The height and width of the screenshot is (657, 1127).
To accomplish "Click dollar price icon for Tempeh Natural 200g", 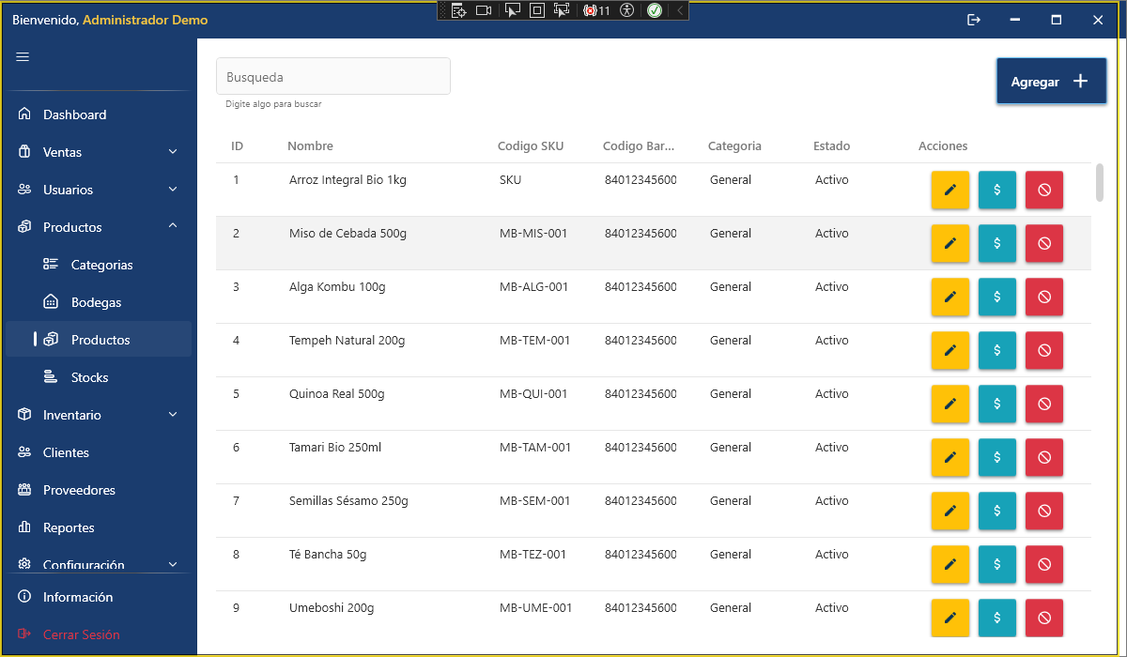I will click(x=996, y=350).
